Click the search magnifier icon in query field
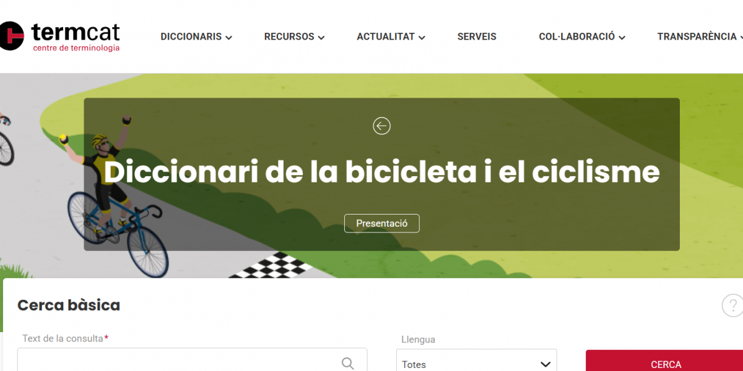743x371 pixels. tap(348, 364)
